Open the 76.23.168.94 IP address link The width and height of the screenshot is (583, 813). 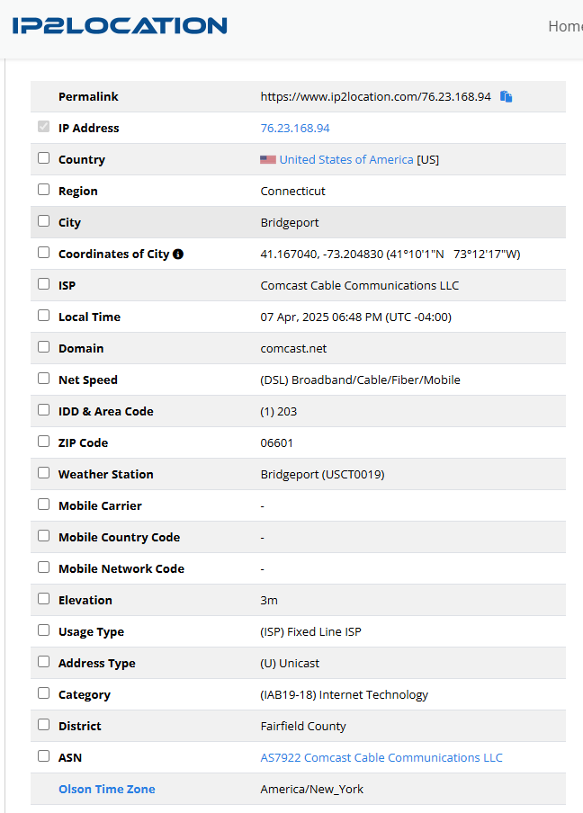[295, 128]
